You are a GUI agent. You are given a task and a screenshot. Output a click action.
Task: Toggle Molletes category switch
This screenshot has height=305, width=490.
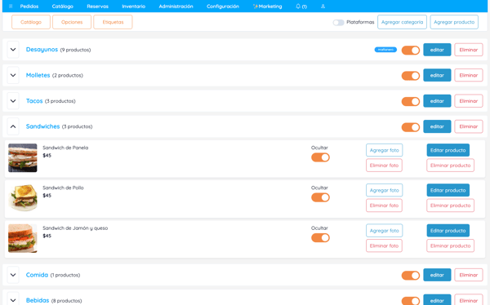coord(411,76)
